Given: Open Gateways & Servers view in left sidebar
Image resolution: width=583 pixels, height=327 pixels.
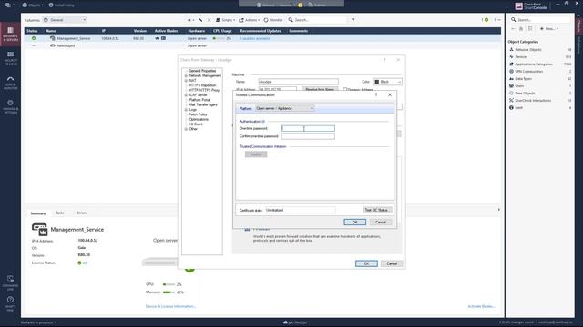Looking at the screenshot, I should point(10,34).
